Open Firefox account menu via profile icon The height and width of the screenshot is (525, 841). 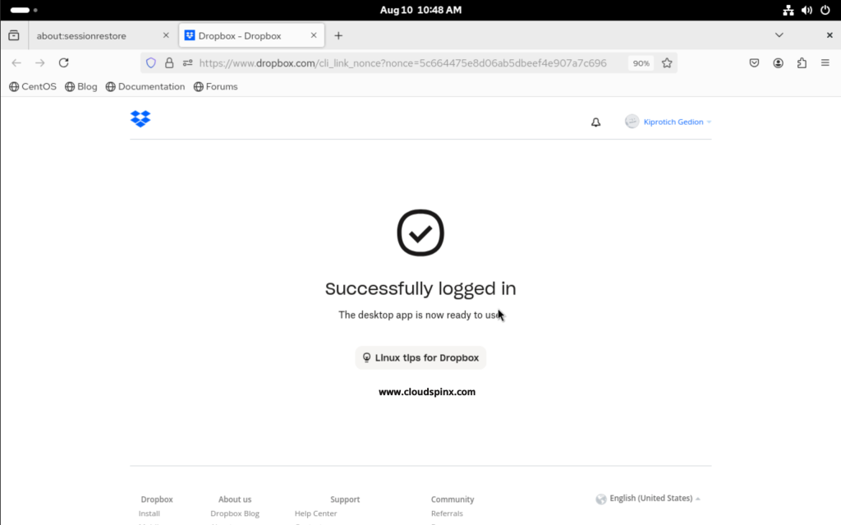(x=778, y=62)
